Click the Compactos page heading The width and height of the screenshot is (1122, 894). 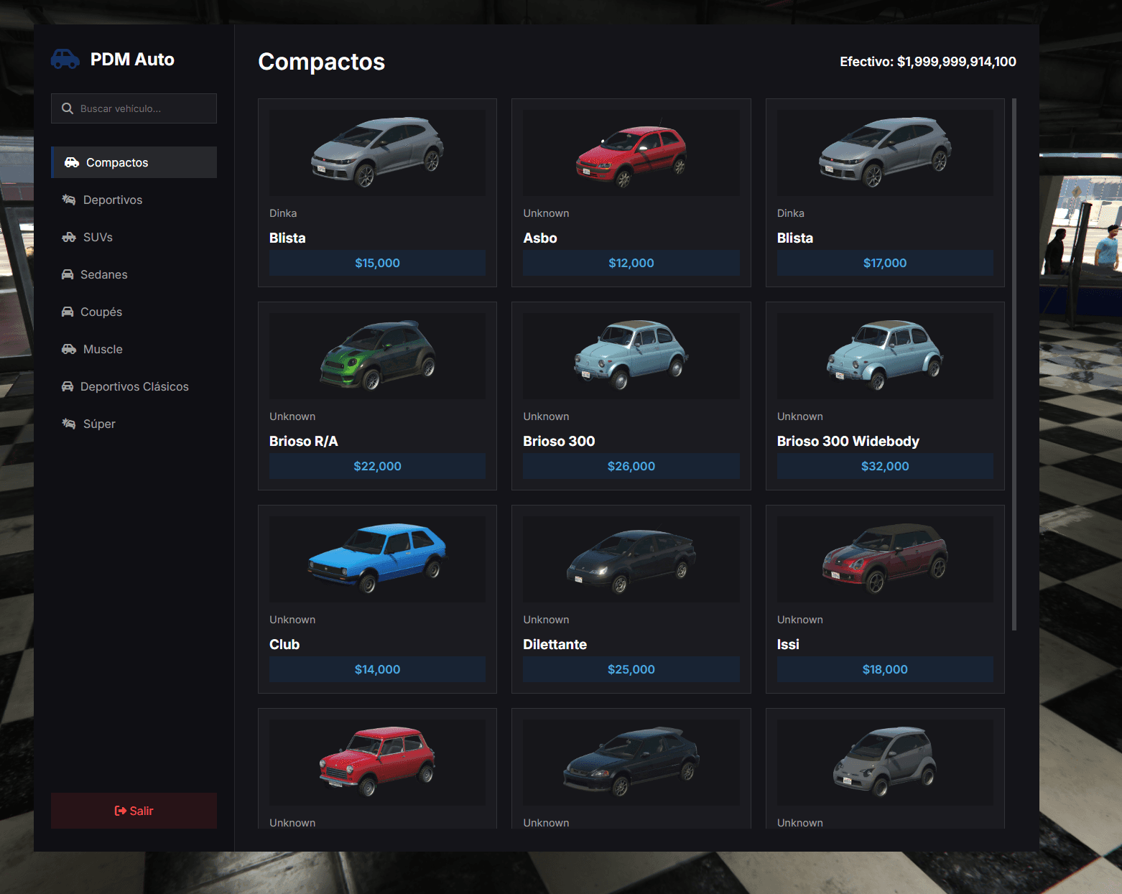click(x=322, y=62)
